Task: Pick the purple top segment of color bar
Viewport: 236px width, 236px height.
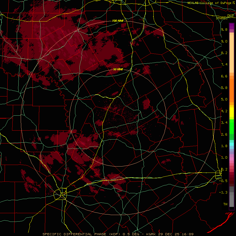Action: coord(232,26)
